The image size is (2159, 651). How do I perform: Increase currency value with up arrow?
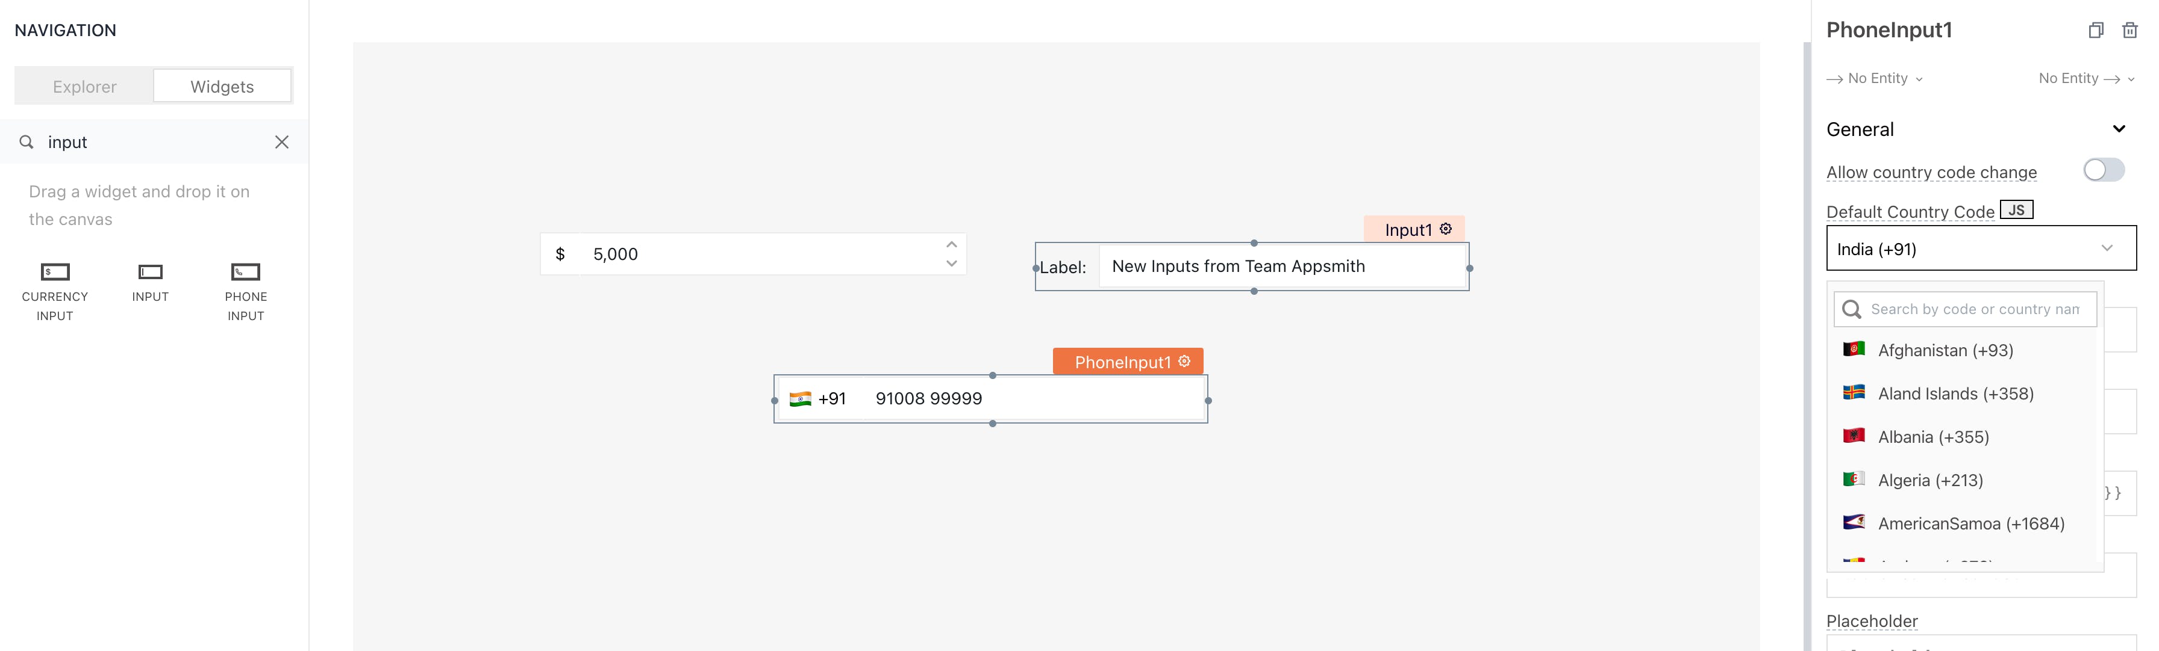[951, 244]
